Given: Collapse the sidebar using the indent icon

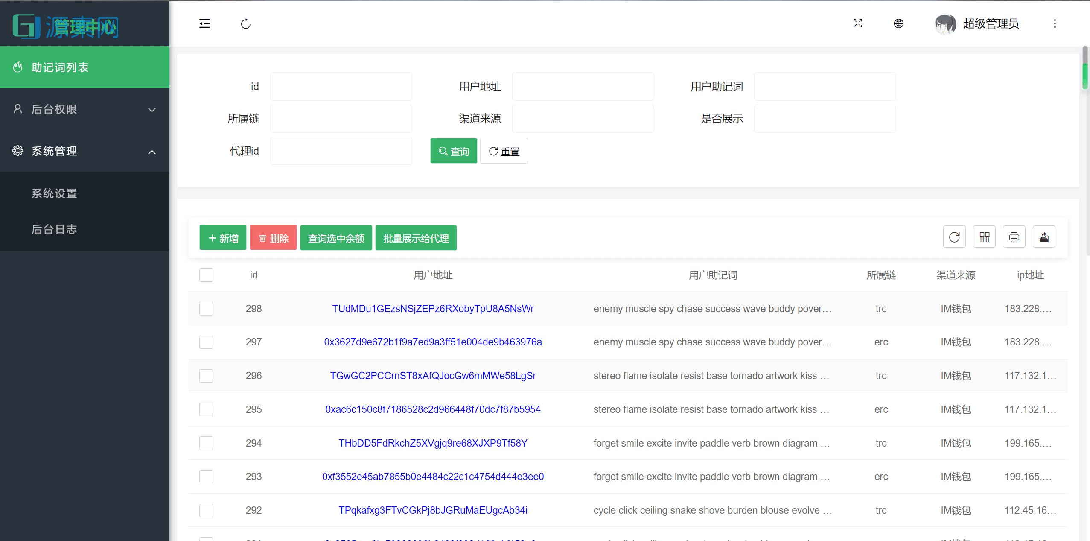Looking at the screenshot, I should tap(204, 23).
